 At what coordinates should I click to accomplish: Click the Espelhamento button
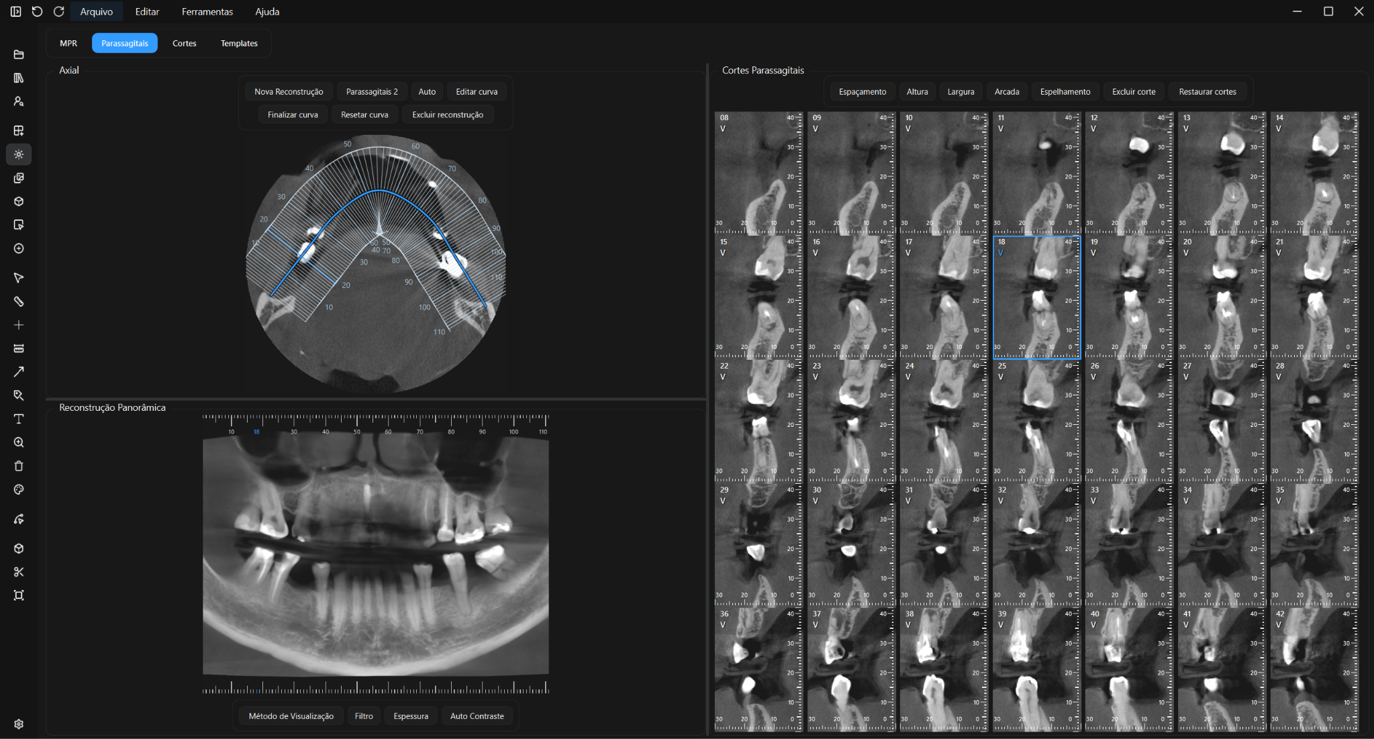coord(1065,92)
